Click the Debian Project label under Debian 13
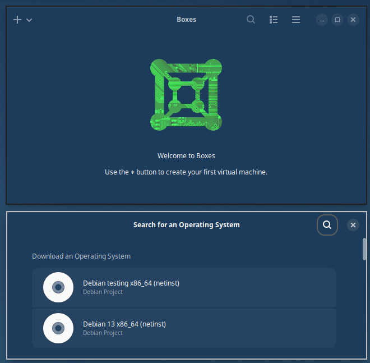This screenshot has height=363, width=370. pos(103,333)
